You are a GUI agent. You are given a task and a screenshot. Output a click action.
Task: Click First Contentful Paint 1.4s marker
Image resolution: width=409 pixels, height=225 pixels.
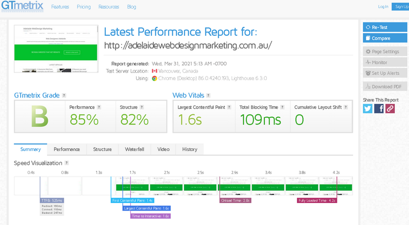tap(132, 201)
